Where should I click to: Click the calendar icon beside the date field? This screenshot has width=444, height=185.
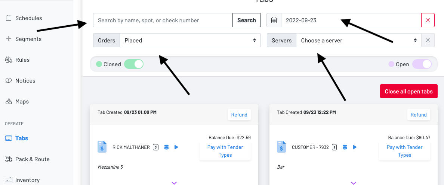(274, 20)
